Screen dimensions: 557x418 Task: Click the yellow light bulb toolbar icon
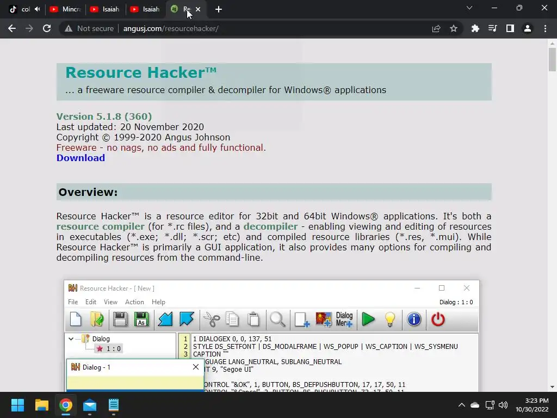tap(389, 319)
